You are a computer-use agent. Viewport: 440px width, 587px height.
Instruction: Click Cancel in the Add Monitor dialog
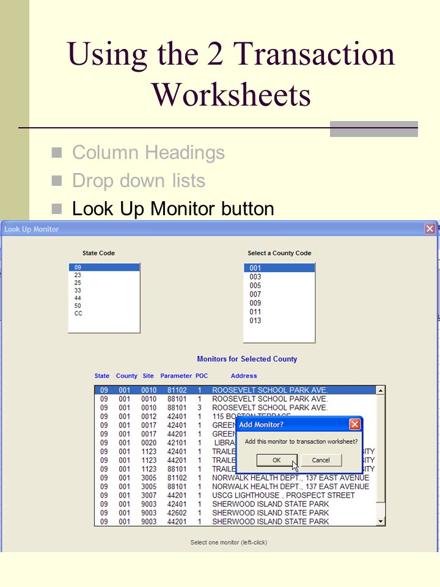coord(321,460)
